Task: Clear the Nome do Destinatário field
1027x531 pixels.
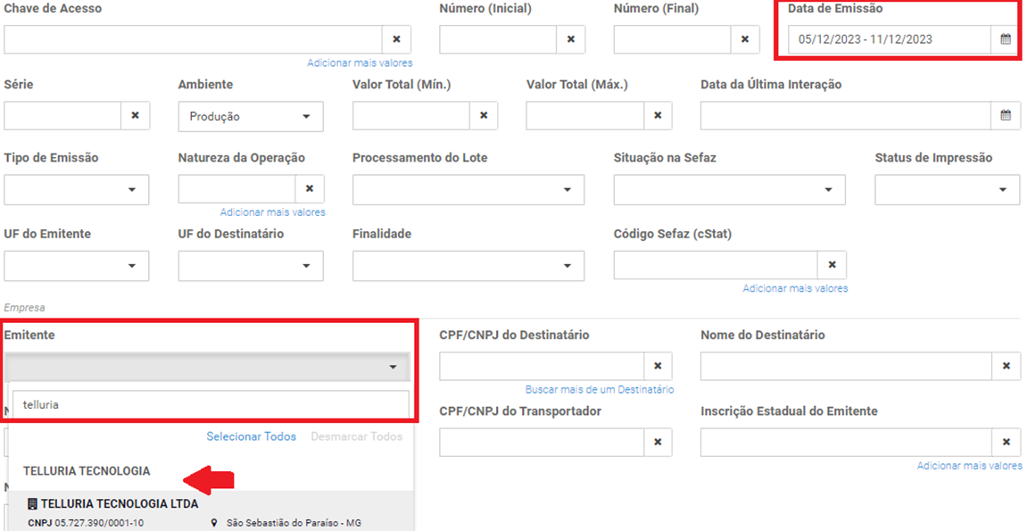Action: click(x=1006, y=366)
